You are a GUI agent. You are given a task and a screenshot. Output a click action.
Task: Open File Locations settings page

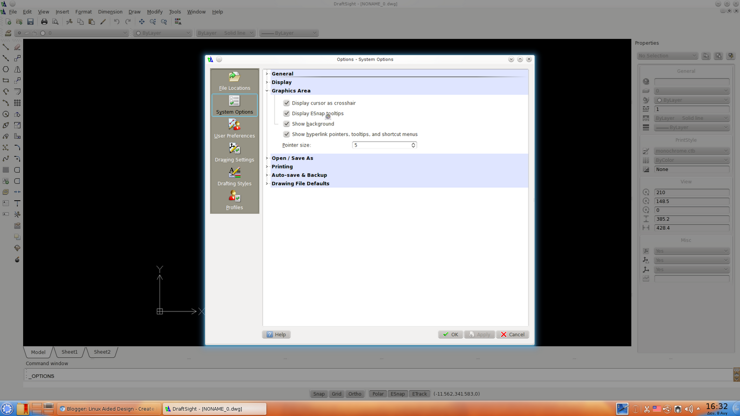coord(234,80)
